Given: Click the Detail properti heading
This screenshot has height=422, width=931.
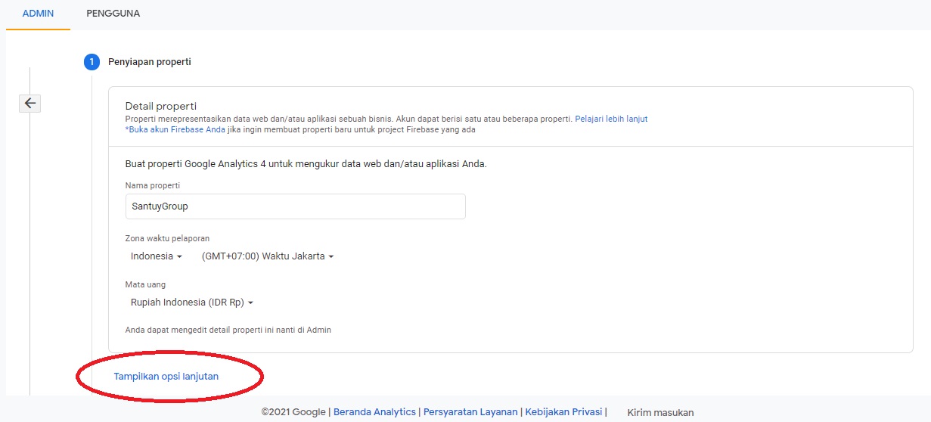Looking at the screenshot, I should click(x=161, y=107).
